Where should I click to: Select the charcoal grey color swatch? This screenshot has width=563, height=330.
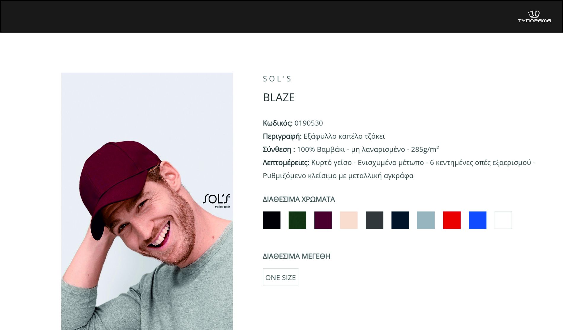tap(375, 220)
